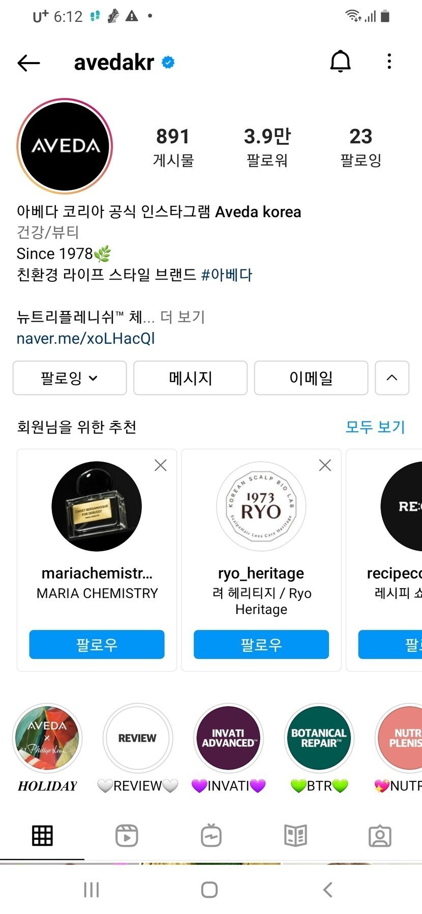Collapse the suggested accounts chevron
The height and width of the screenshot is (914, 422).
point(391,378)
